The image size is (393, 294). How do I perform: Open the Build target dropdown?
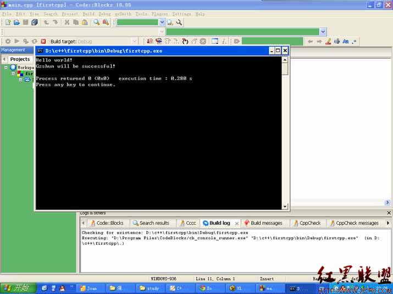pyautogui.click(x=134, y=41)
